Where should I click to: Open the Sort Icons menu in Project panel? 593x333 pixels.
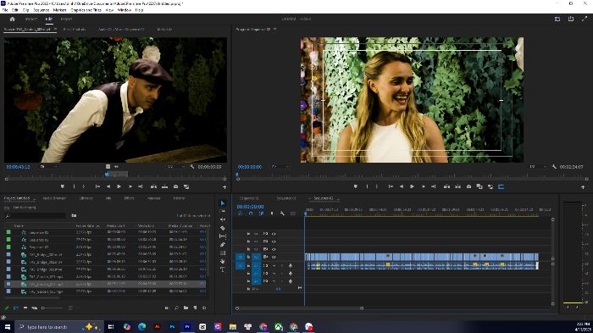pyautogui.click(x=70, y=308)
